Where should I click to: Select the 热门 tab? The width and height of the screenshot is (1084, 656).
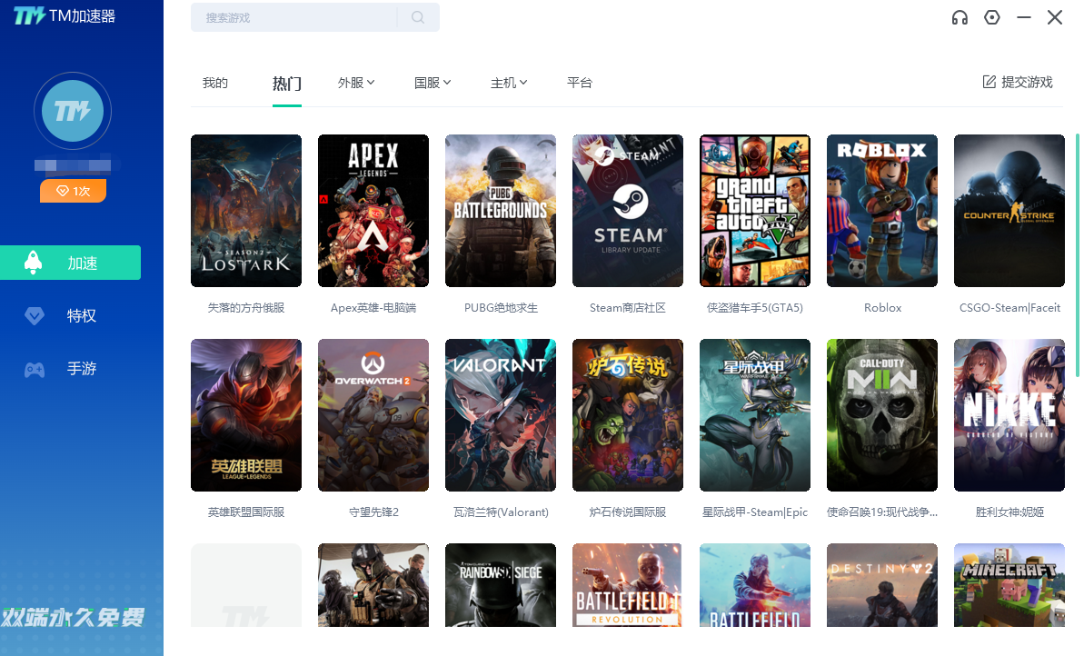click(x=287, y=84)
